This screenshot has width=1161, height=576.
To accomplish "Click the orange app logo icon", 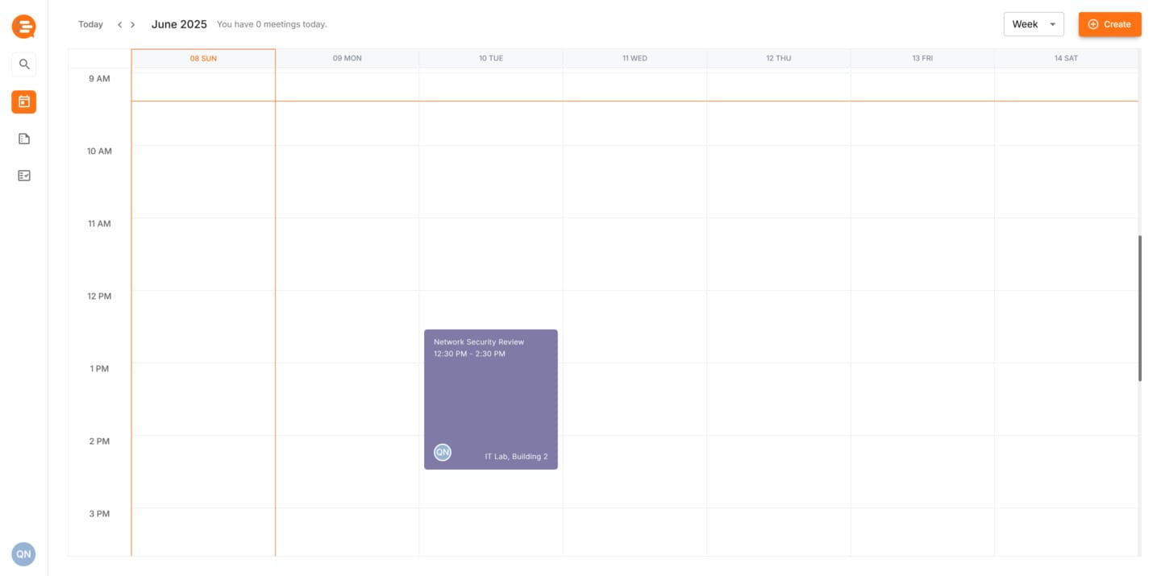I will (x=23, y=27).
